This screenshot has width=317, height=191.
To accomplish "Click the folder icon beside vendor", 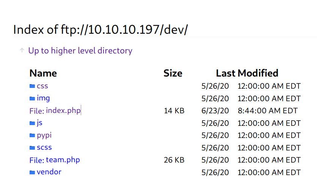I will (32, 172).
